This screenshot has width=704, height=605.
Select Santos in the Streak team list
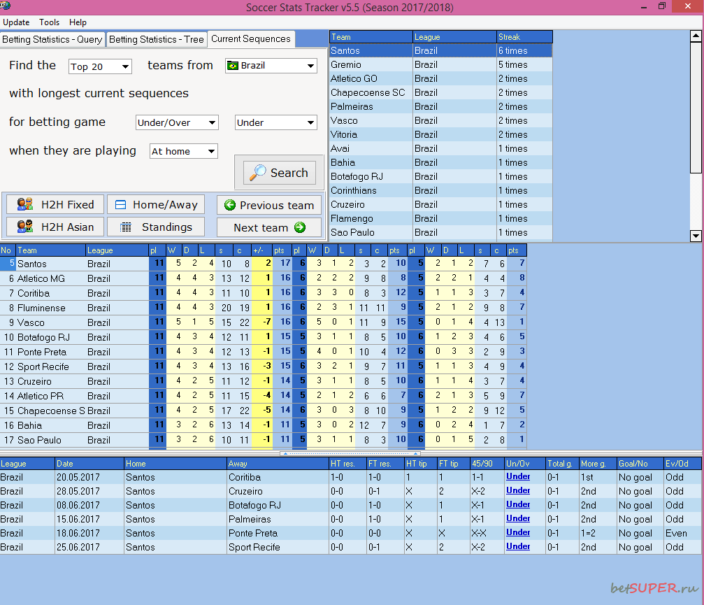(371, 50)
